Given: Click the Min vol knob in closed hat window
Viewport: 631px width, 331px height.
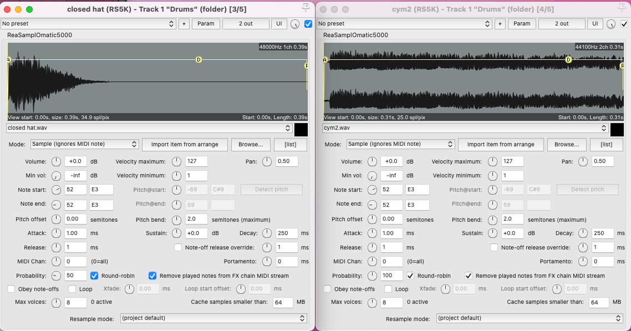Looking at the screenshot, I should pos(57,176).
